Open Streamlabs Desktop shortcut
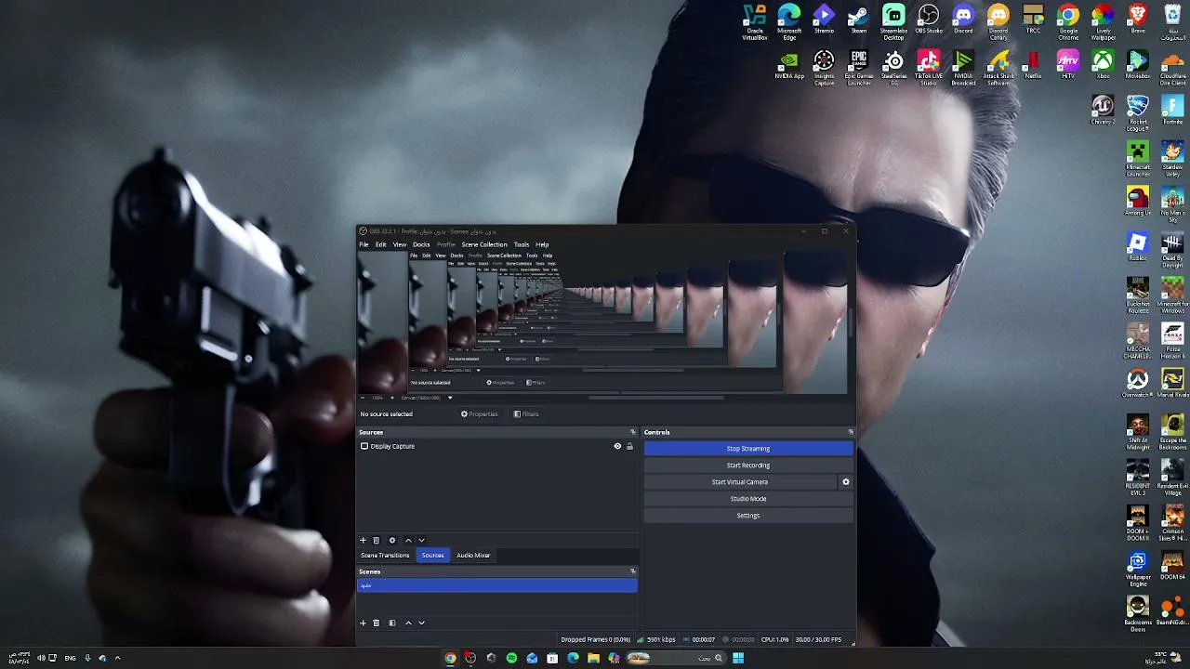The width and height of the screenshot is (1190, 669). click(893, 21)
